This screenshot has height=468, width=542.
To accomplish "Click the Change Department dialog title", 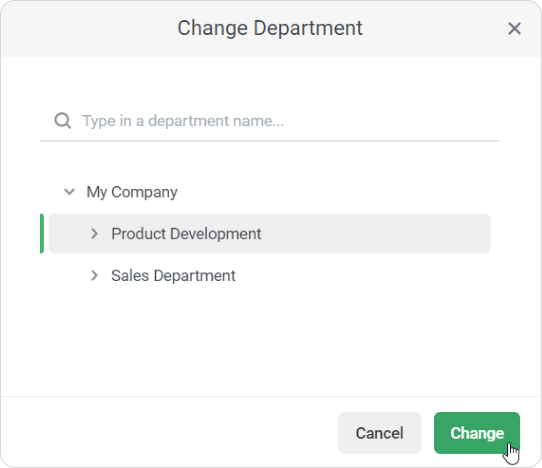I will coord(270,28).
